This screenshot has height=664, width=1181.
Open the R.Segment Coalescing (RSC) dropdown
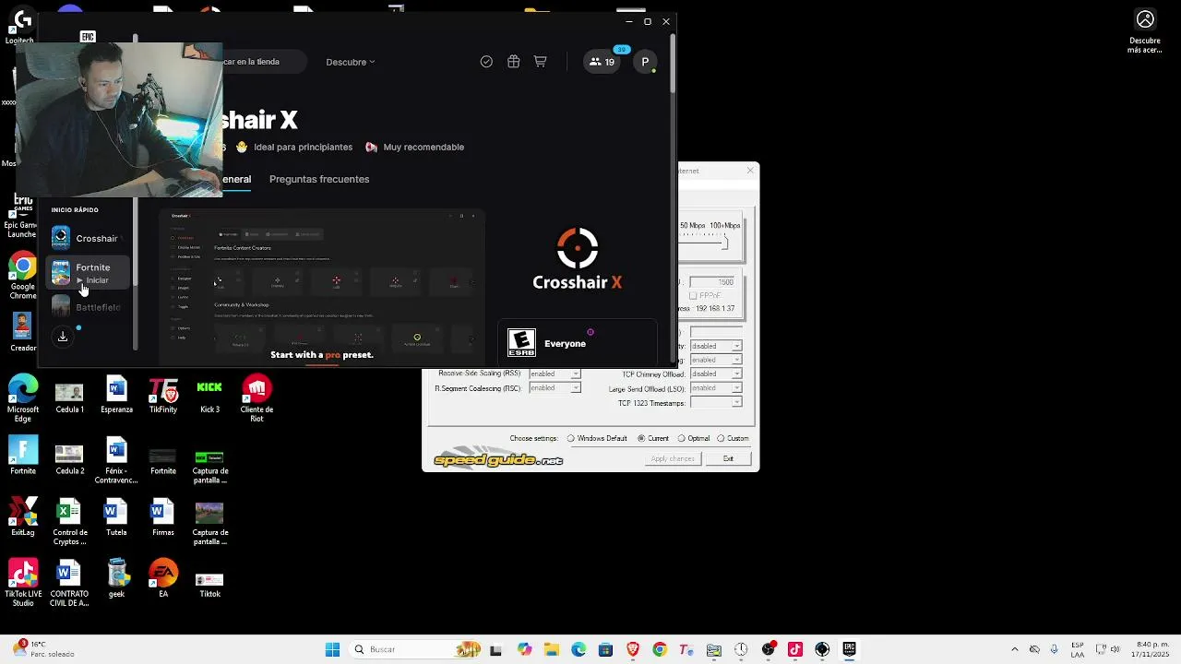[555, 388]
